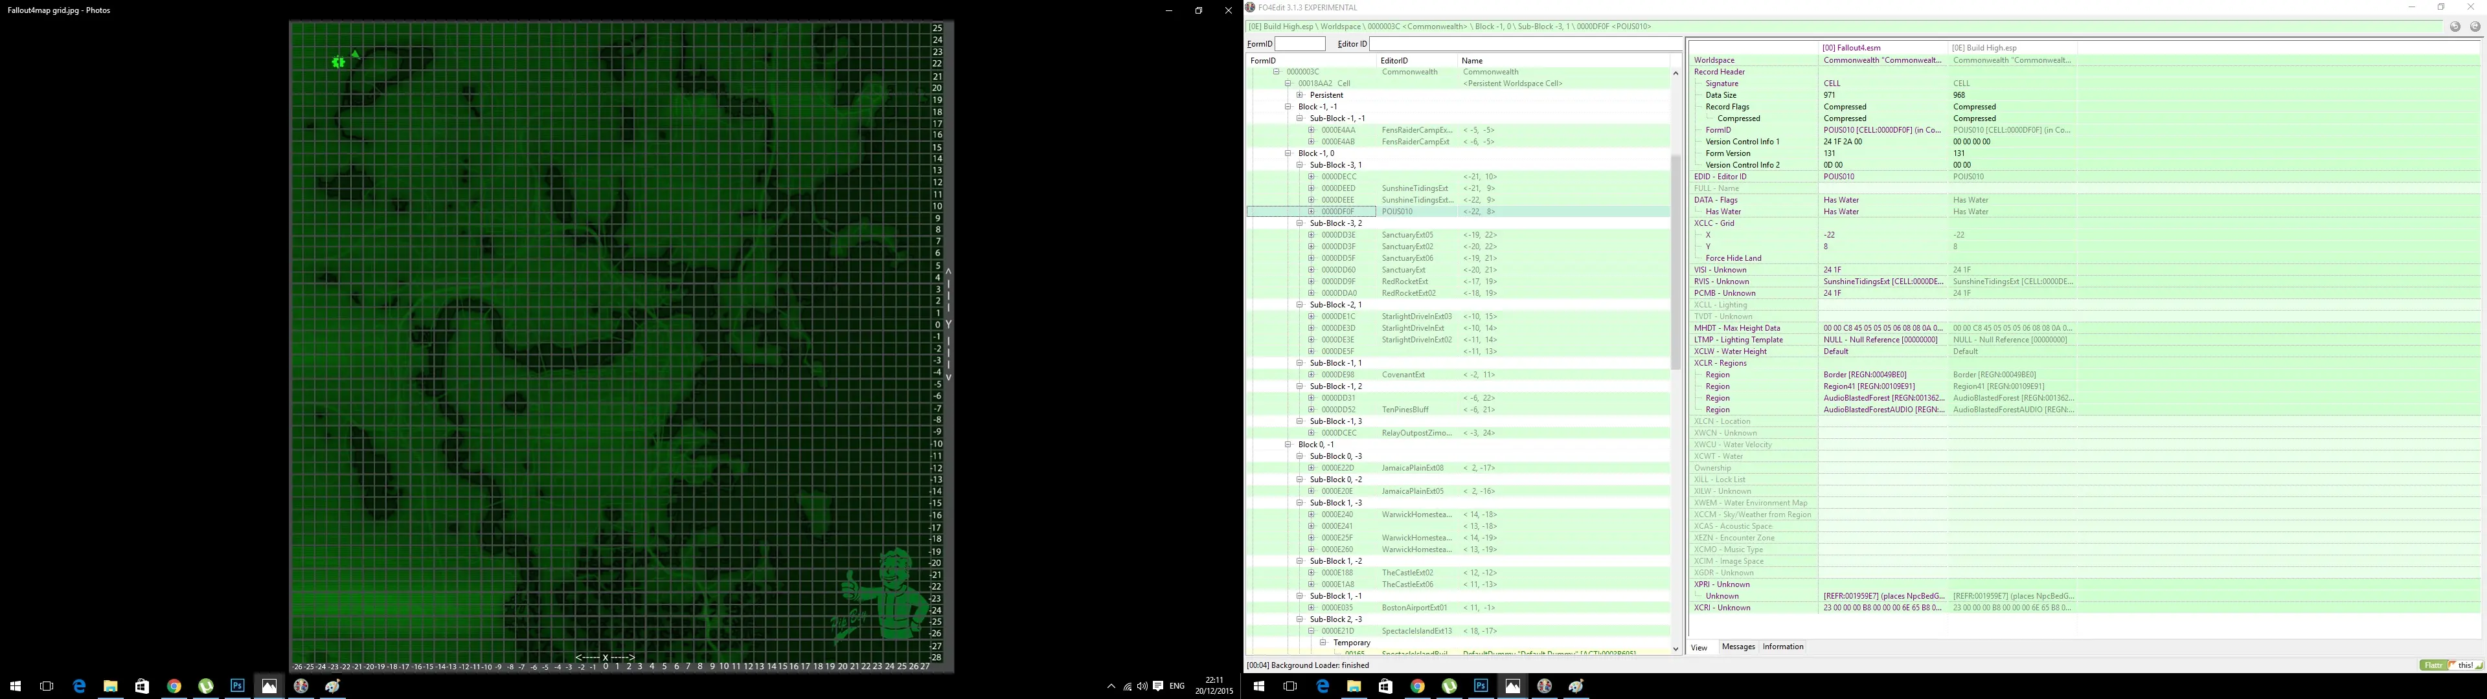The width and height of the screenshot is (2487, 699).
Task: Select the CovenantExt row
Action: [x=1459, y=375]
